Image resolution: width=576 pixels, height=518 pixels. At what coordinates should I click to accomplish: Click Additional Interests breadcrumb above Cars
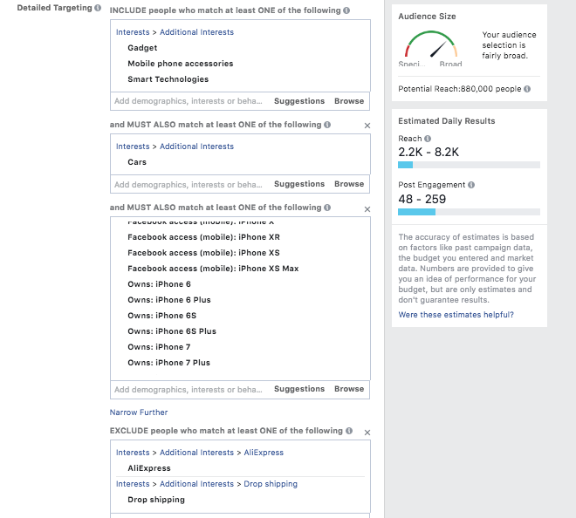tap(196, 147)
